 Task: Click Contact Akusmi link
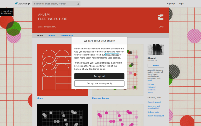[154, 102]
